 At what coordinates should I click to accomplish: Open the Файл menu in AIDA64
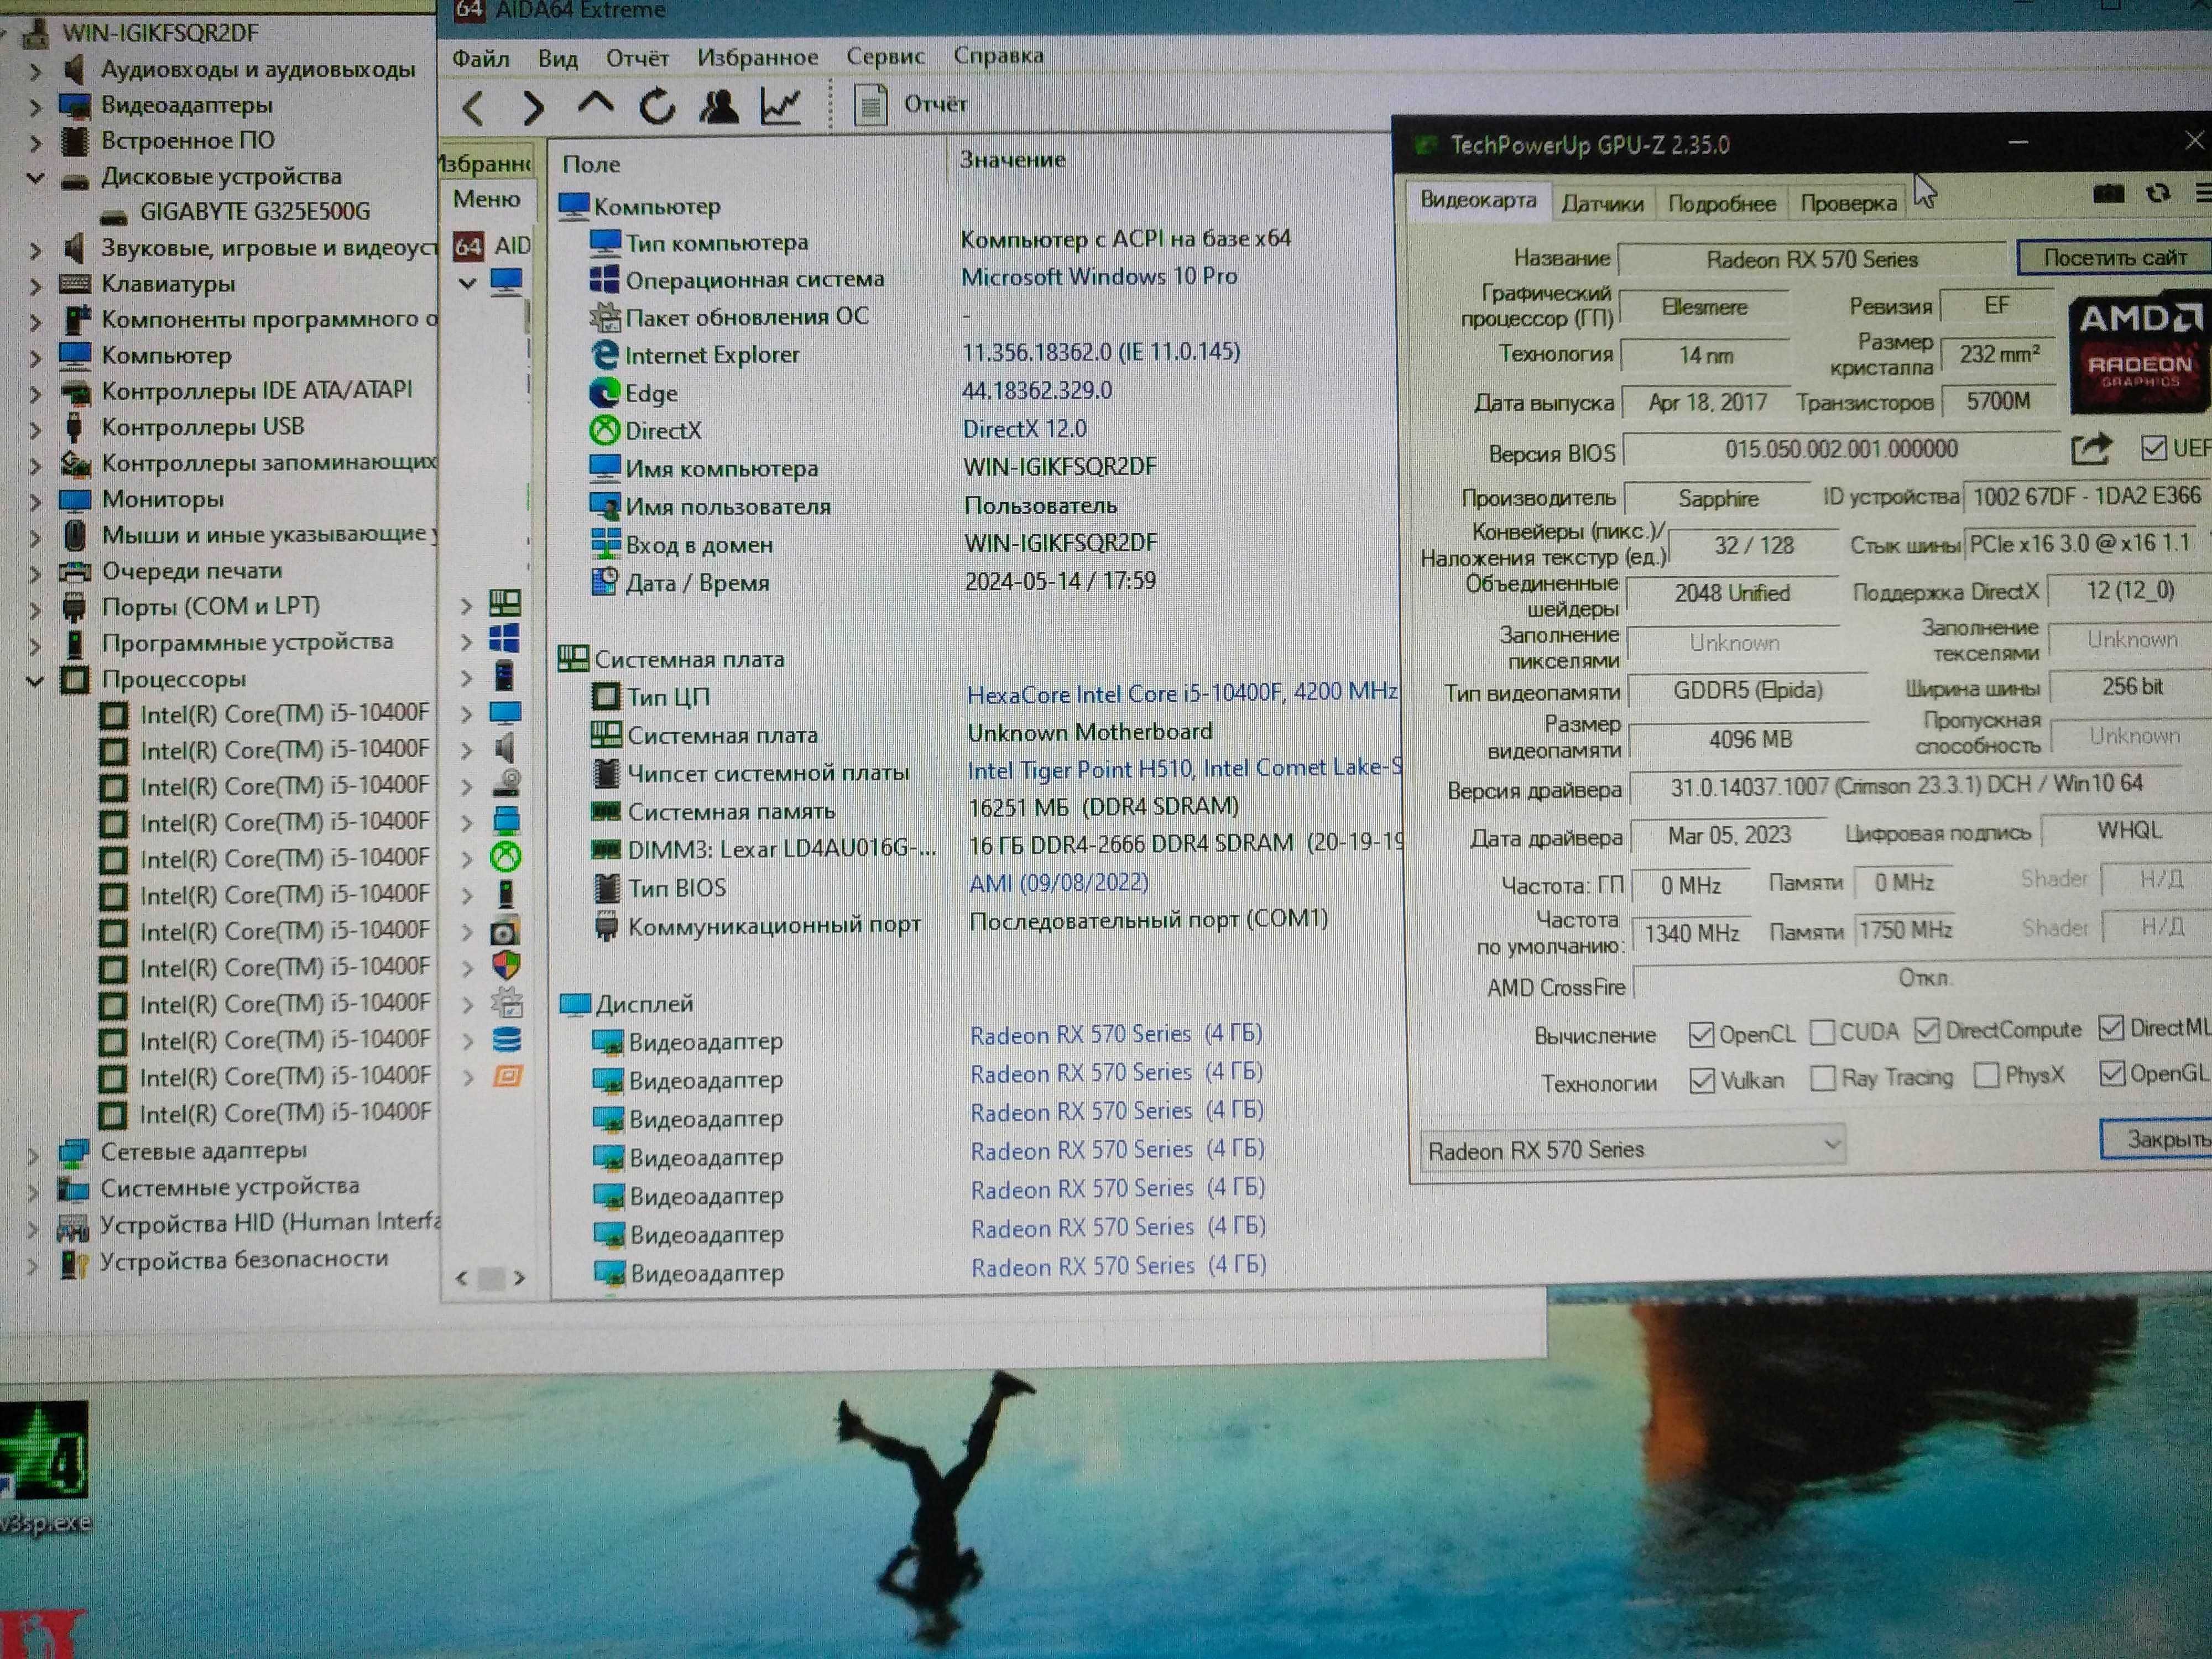point(481,59)
